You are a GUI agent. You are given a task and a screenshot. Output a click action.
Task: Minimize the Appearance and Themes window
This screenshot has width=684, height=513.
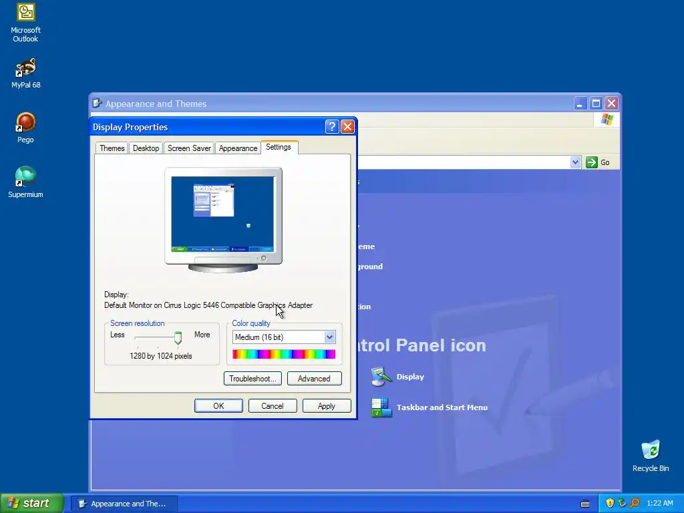[x=580, y=104]
